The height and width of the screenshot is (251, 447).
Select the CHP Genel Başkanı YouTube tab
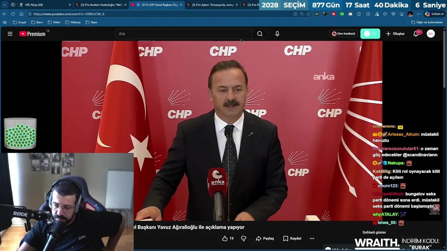pos(157,5)
